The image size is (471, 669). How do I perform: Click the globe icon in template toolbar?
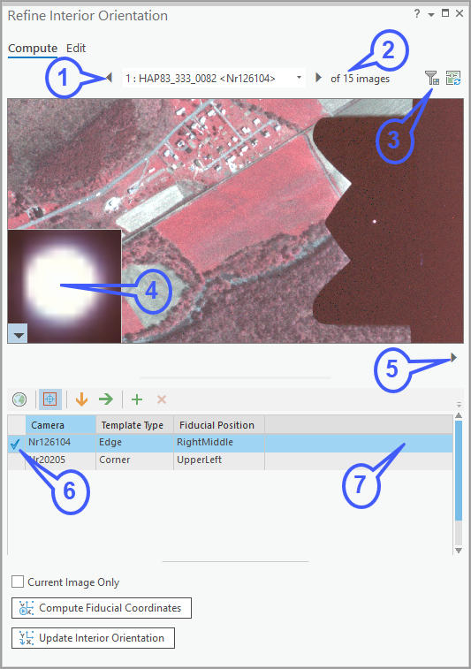tap(19, 399)
